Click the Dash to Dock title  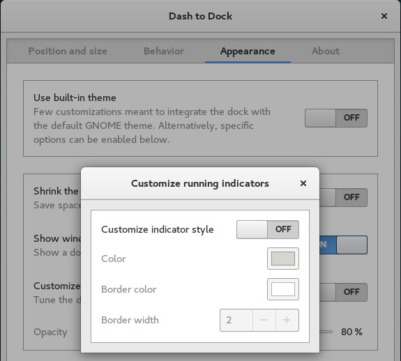201,16
